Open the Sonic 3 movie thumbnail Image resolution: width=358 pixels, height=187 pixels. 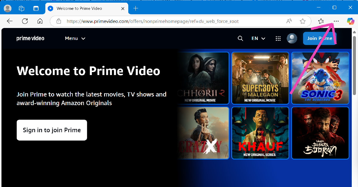pyautogui.click(x=320, y=78)
